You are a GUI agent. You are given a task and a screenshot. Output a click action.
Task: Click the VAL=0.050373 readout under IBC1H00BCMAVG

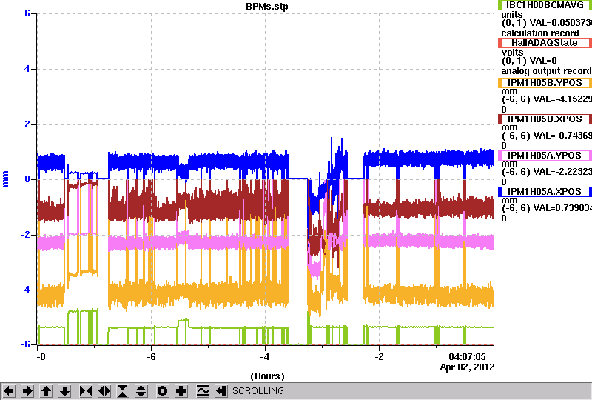coord(560,23)
